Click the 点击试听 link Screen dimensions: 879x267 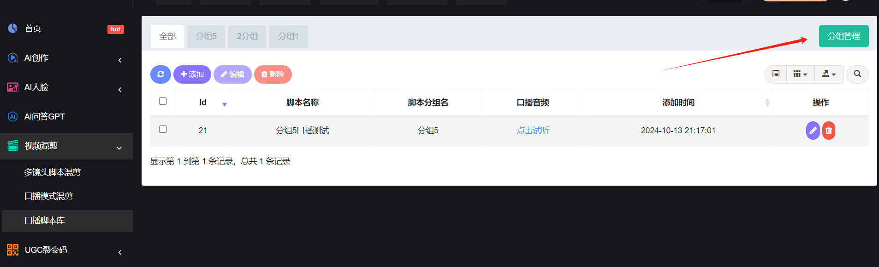point(533,131)
